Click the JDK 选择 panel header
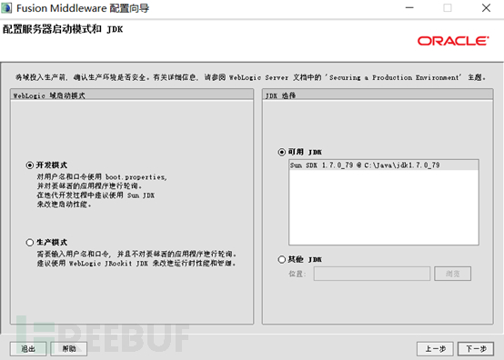504x360 pixels. [378, 95]
